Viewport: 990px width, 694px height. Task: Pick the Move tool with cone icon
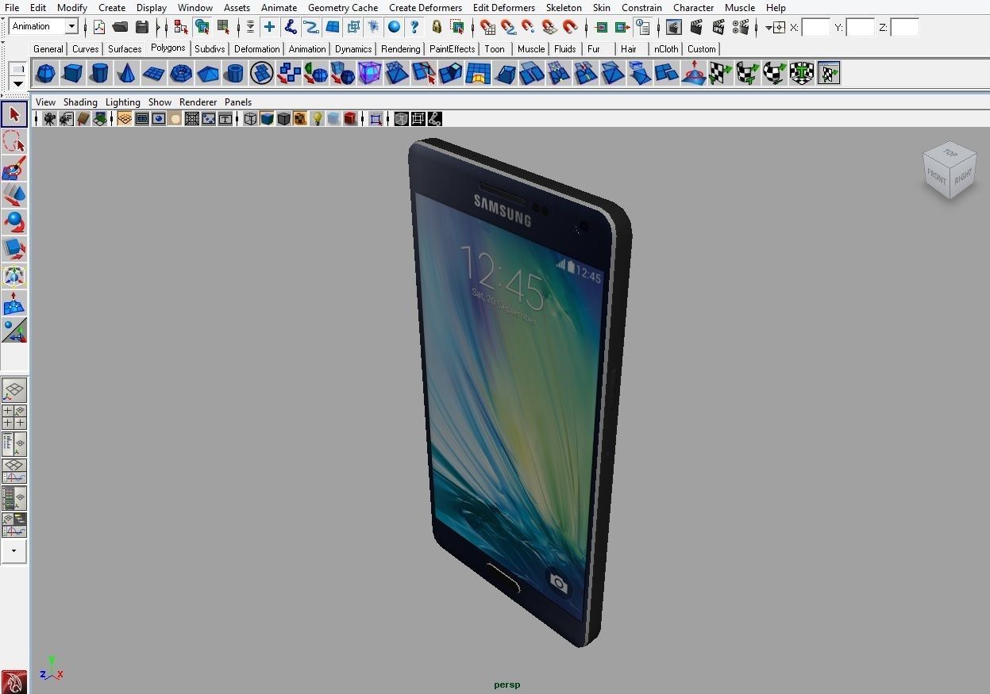pos(13,195)
